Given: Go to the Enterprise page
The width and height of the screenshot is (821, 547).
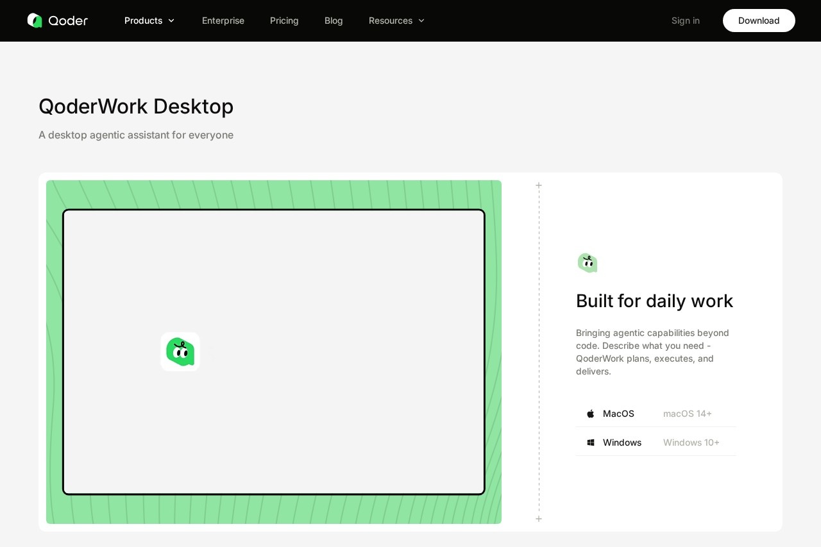Looking at the screenshot, I should pos(223,21).
